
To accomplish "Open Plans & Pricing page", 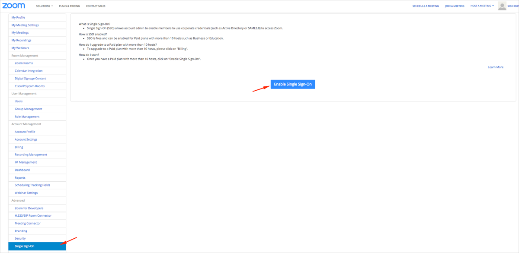I will [69, 6].
